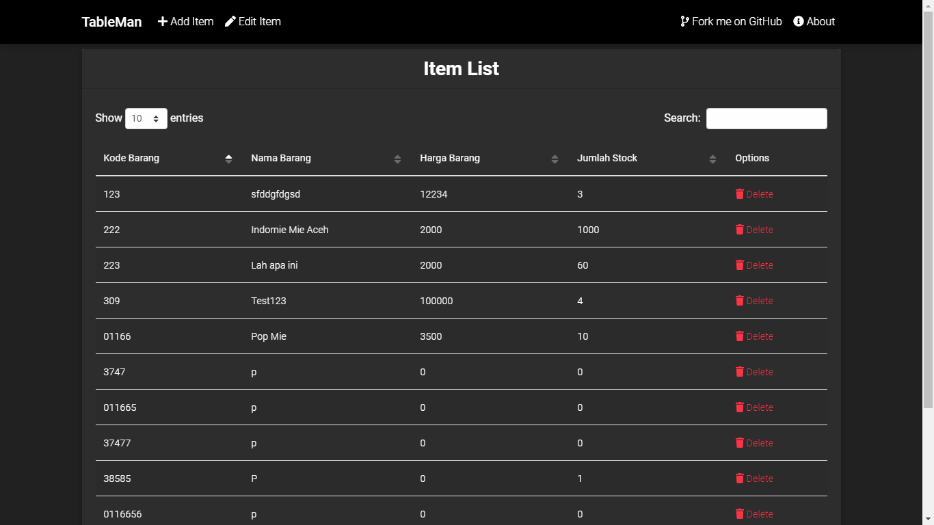The height and width of the screenshot is (525, 934).
Task: Open the Show entries dropdown
Action: click(x=146, y=118)
